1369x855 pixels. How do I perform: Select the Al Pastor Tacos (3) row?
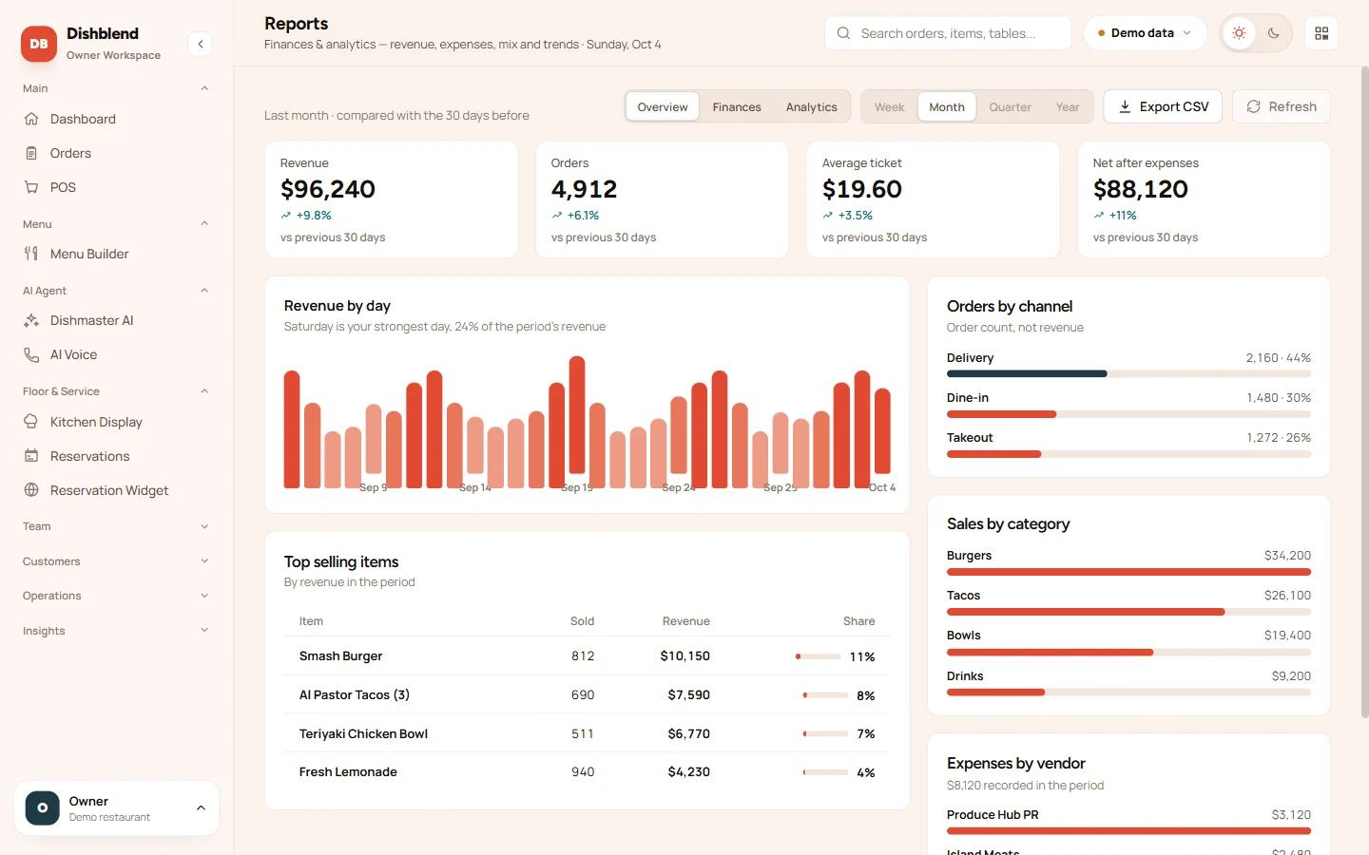point(587,694)
